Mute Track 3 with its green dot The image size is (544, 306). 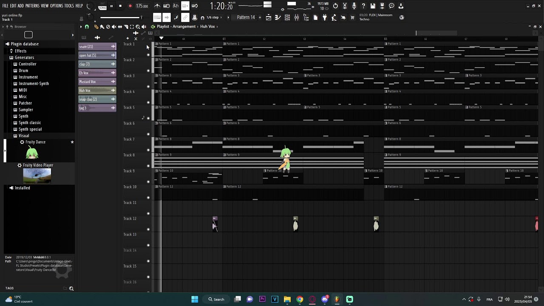click(x=148, y=87)
